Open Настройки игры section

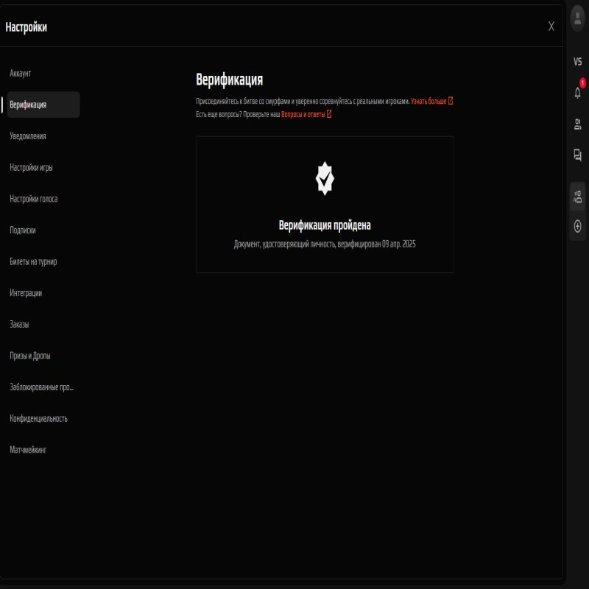tap(31, 167)
